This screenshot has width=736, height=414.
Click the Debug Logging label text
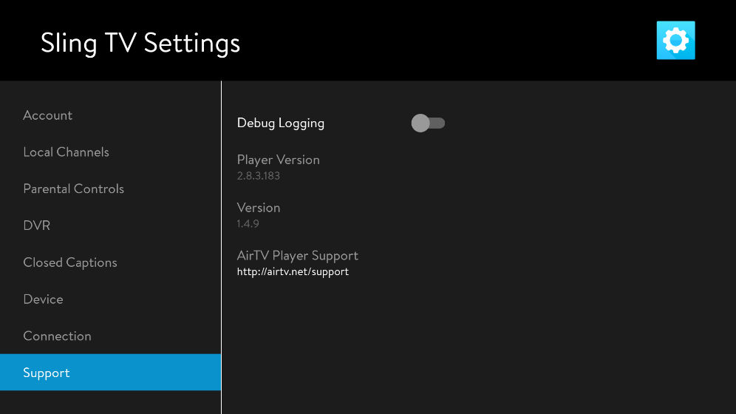pyautogui.click(x=280, y=123)
